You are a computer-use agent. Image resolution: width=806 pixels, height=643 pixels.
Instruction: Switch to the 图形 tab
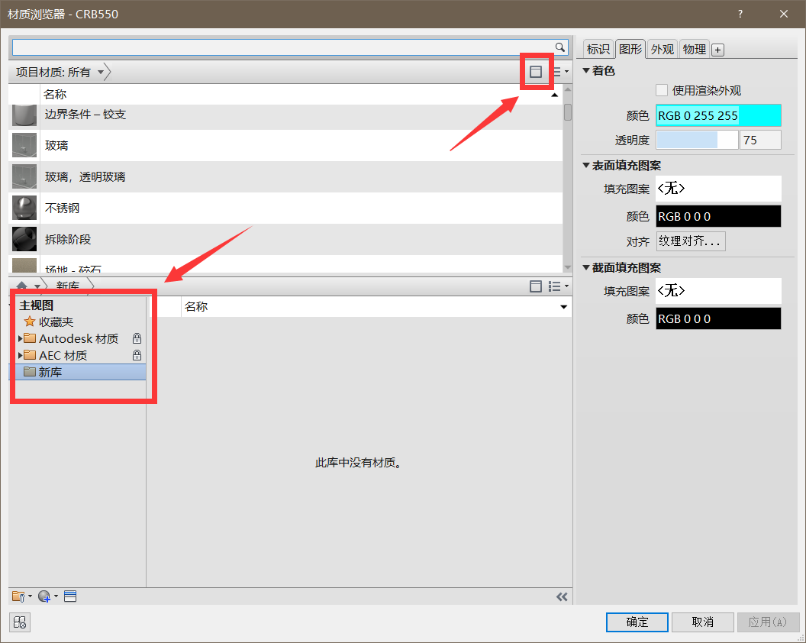pos(630,49)
